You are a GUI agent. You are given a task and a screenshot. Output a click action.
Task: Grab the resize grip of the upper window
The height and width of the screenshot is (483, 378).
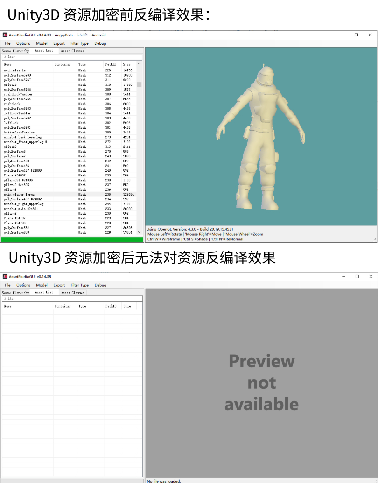pyautogui.click(x=374, y=240)
